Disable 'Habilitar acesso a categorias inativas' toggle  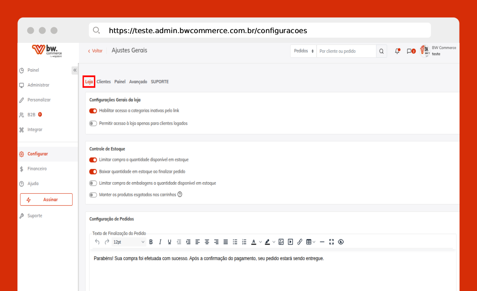click(93, 111)
